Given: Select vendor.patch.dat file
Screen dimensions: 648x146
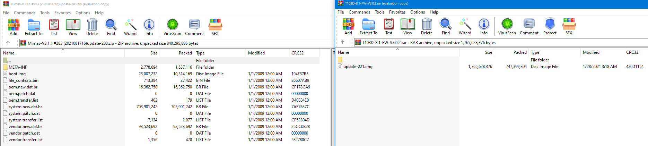Looking at the screenshot, I should click(x=24, y=133).
